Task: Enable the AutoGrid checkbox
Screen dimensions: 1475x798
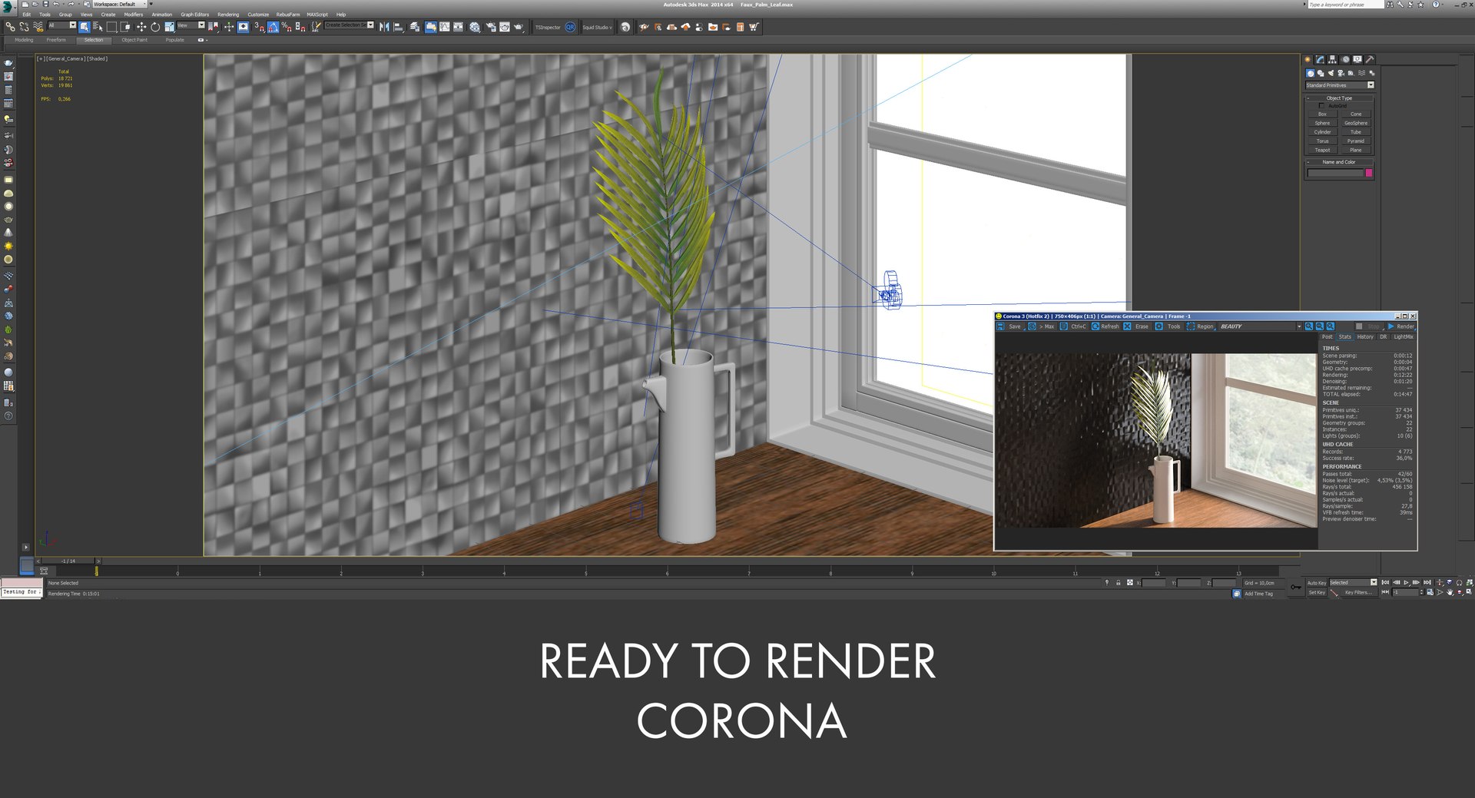Action: 1321,106
